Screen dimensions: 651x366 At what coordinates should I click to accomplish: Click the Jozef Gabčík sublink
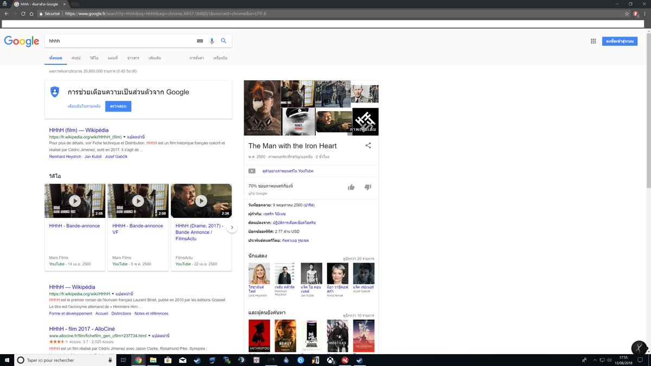pyautogui.click(x=117, y=157)
